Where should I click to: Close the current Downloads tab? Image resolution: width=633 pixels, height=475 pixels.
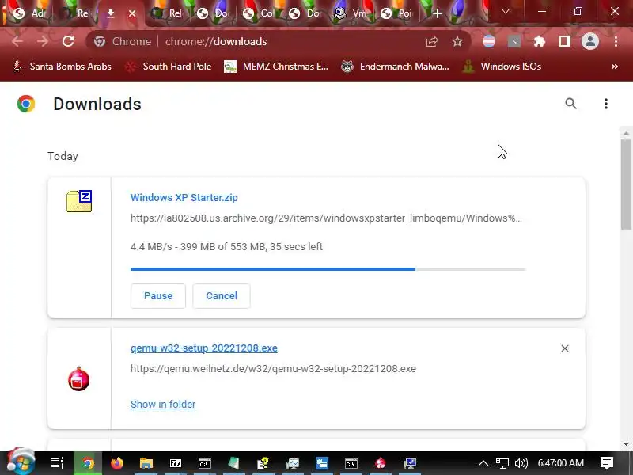click(132, 13)
